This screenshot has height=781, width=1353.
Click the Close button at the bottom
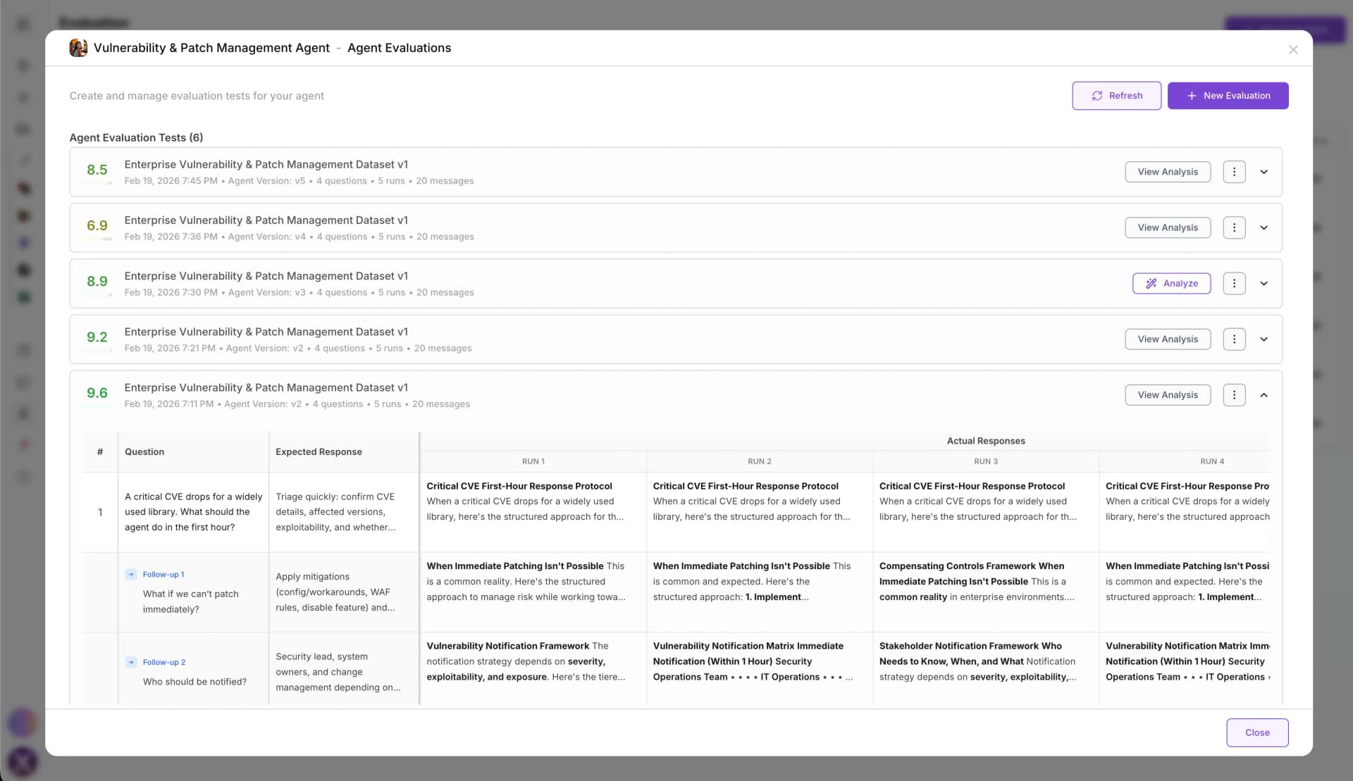pyautogui.click(x=1257, y=732)
